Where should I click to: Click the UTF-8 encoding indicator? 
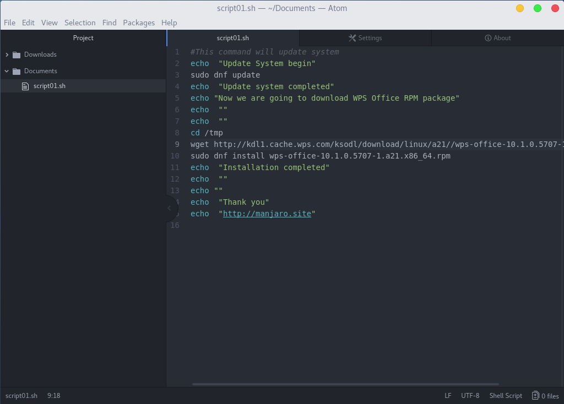pyautogui.click(x=470, y=396)
